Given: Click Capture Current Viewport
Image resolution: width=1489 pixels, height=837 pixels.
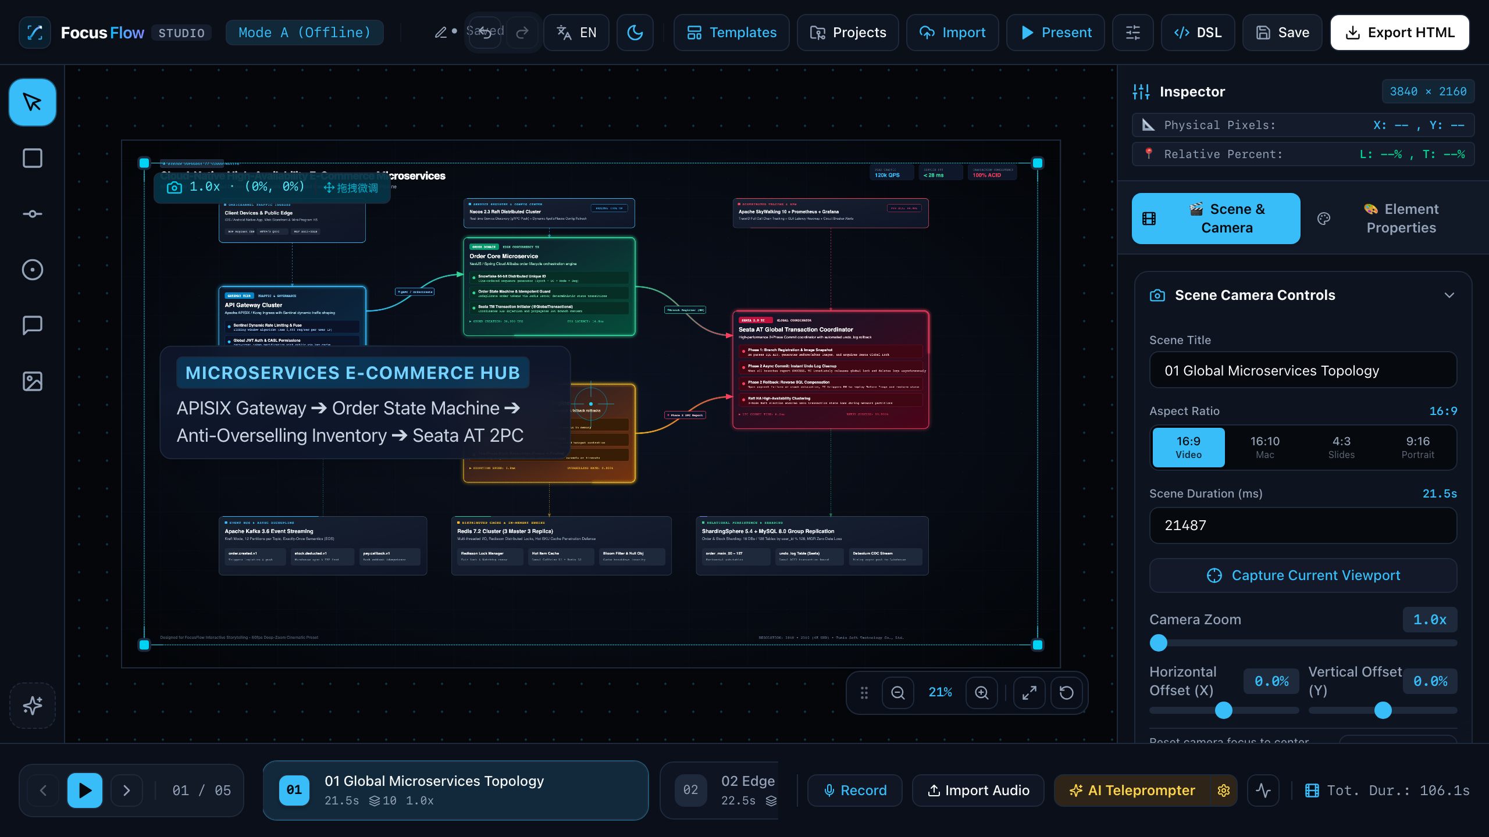Looking at the screenshot, I should (x=1303, y=575).
